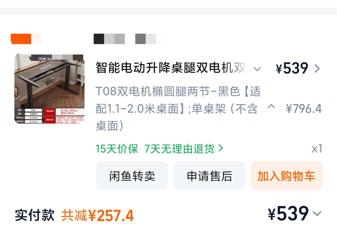Click the 申请售后 button

click(209, 176)
